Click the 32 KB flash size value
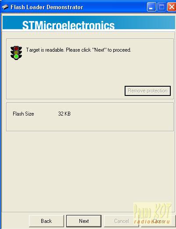Image resolution: width=176 pixels, height=229 pixels. tap(64, 114)
